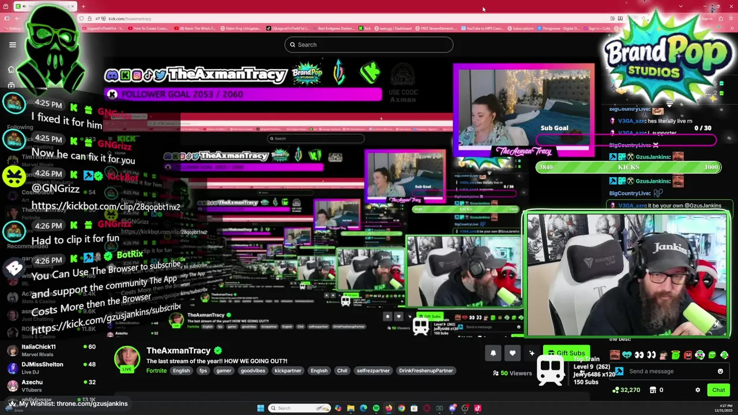Click TheAxmanTracy live avatar picture
738x415 pixels.
coord(127,360)
